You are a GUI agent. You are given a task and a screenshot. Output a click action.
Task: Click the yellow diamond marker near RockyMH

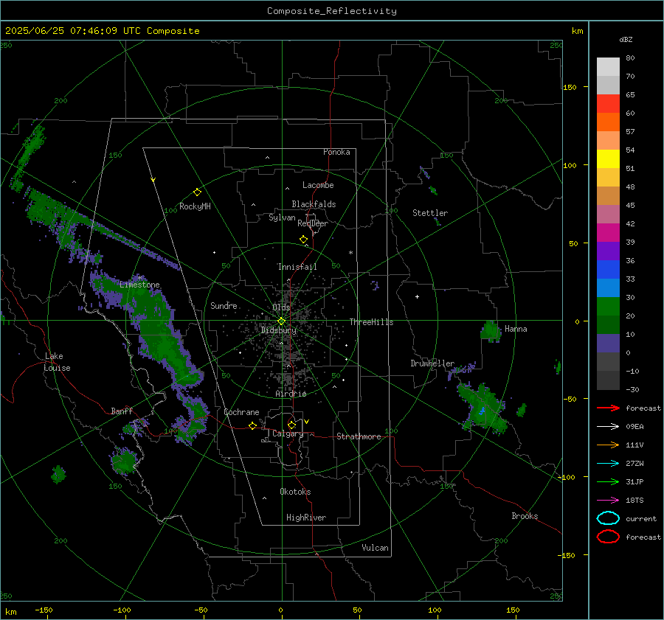197,192
